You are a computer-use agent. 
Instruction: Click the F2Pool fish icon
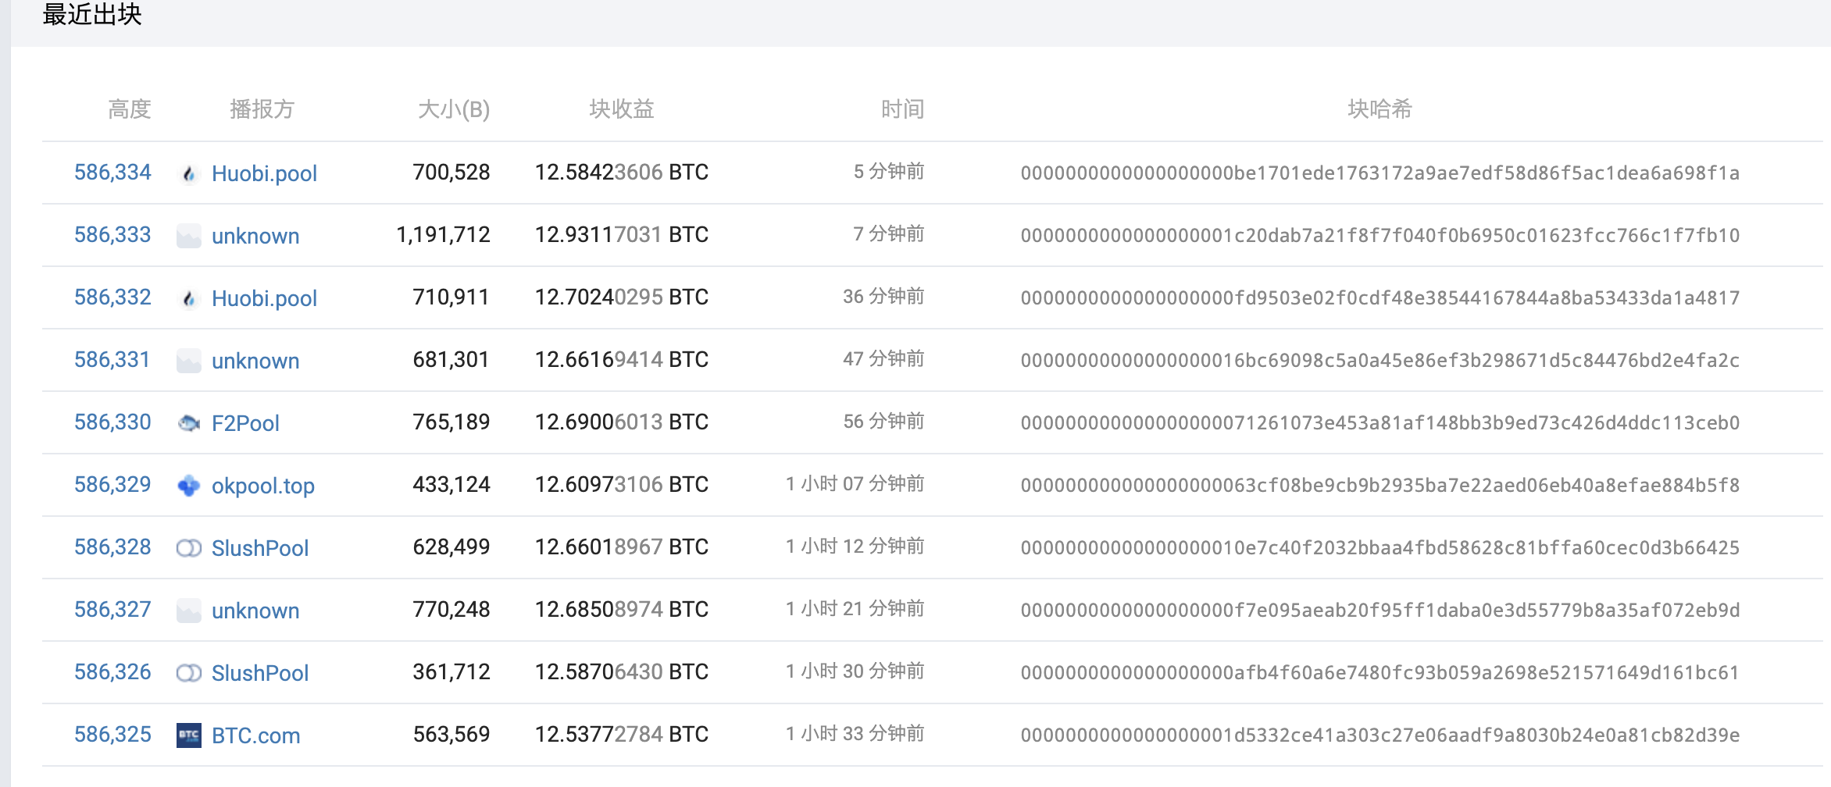coord(189,423)
